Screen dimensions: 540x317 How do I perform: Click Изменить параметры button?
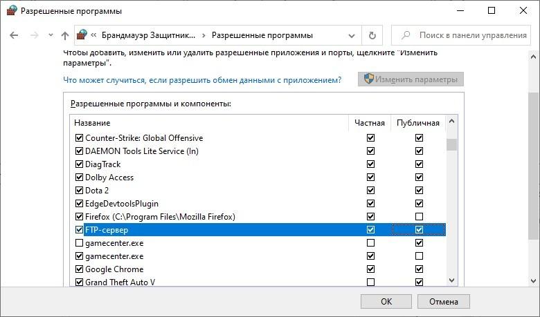(x=411, y=79)
